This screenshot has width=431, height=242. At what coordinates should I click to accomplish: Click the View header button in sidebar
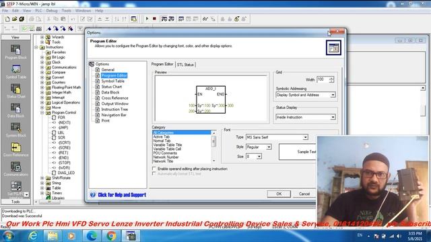tap(15, 37)
